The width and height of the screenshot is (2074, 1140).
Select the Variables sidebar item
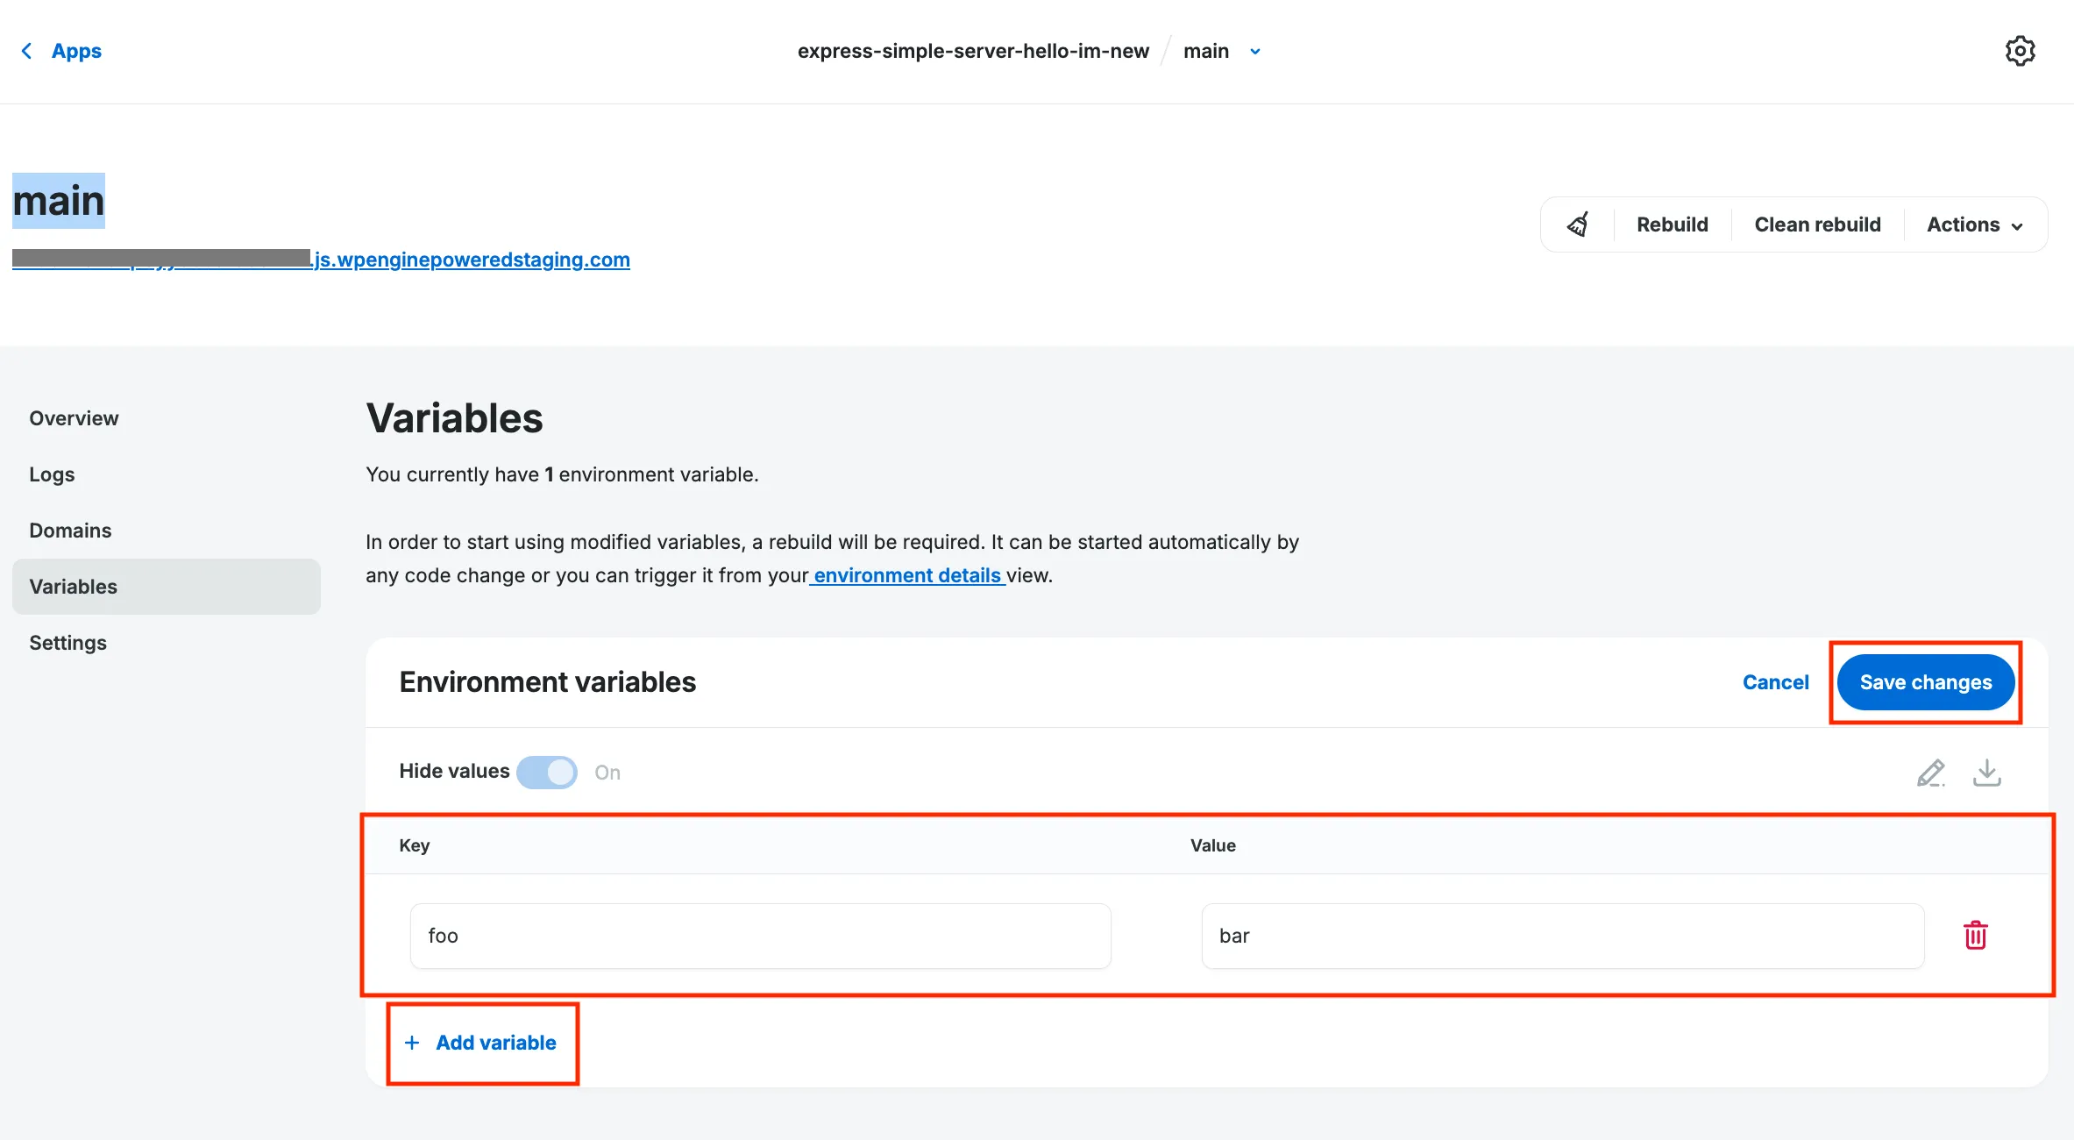pos(167,587)
